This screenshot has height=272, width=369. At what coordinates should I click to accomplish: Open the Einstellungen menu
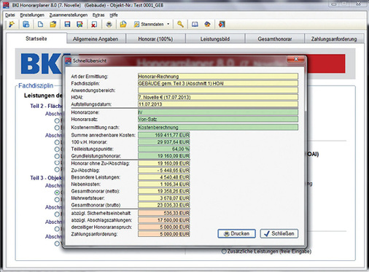tap(32, 15)
